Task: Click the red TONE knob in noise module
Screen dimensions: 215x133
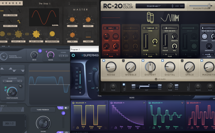Action: tap(106, 36)
